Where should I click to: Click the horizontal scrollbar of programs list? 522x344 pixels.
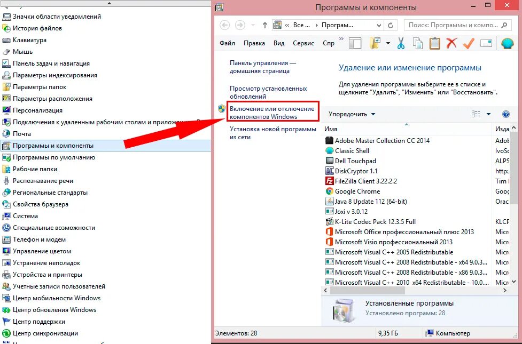pyautogui.click(x=368, y=291)
